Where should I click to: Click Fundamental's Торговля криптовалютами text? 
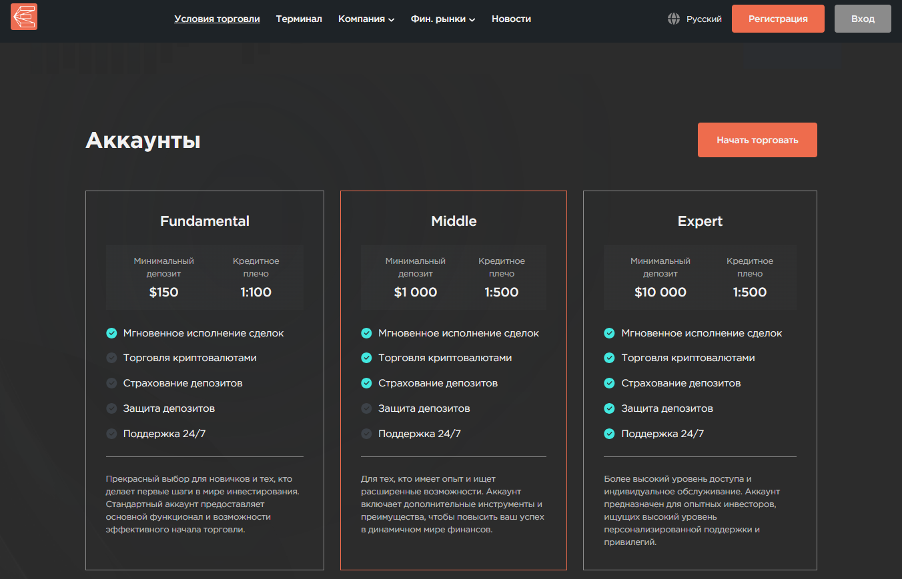tap(190, 358)
